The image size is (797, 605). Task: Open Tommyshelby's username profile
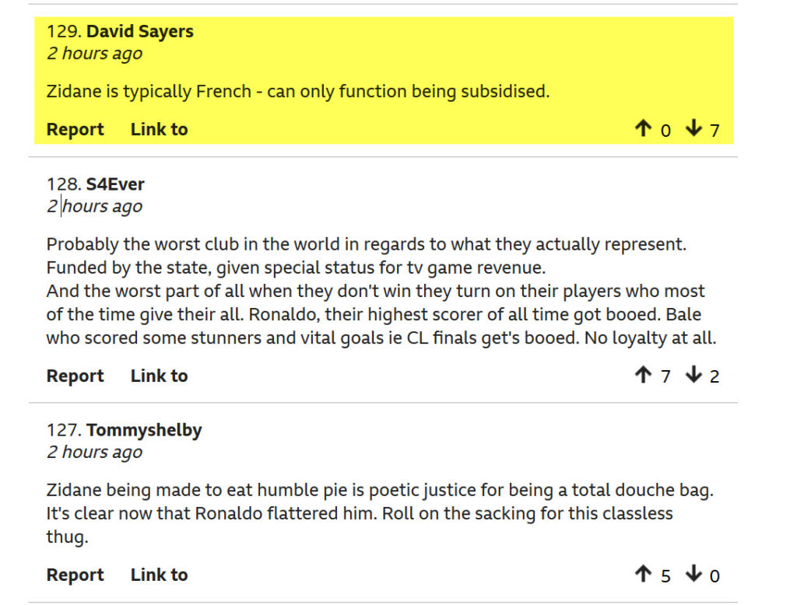click(x=144, y=431)
